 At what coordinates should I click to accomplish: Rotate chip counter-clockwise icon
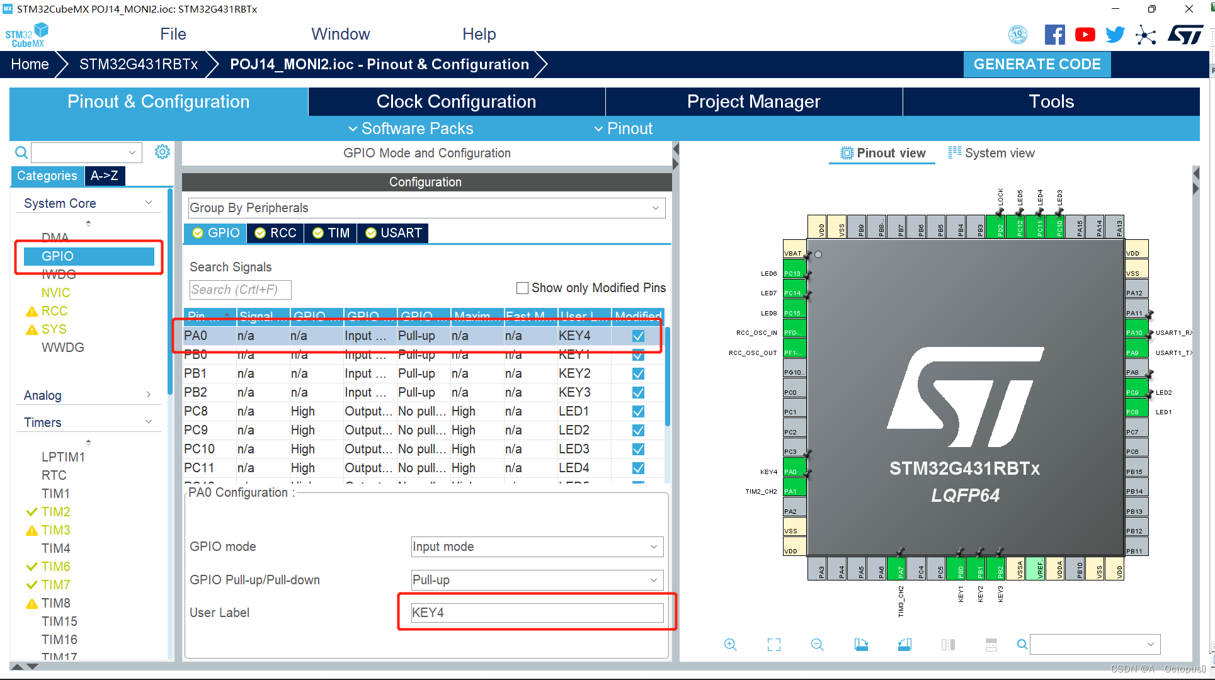[x=904, y=644]
